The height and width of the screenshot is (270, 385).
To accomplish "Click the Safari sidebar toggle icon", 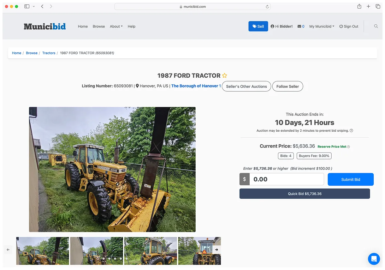I will coord(27,6).
